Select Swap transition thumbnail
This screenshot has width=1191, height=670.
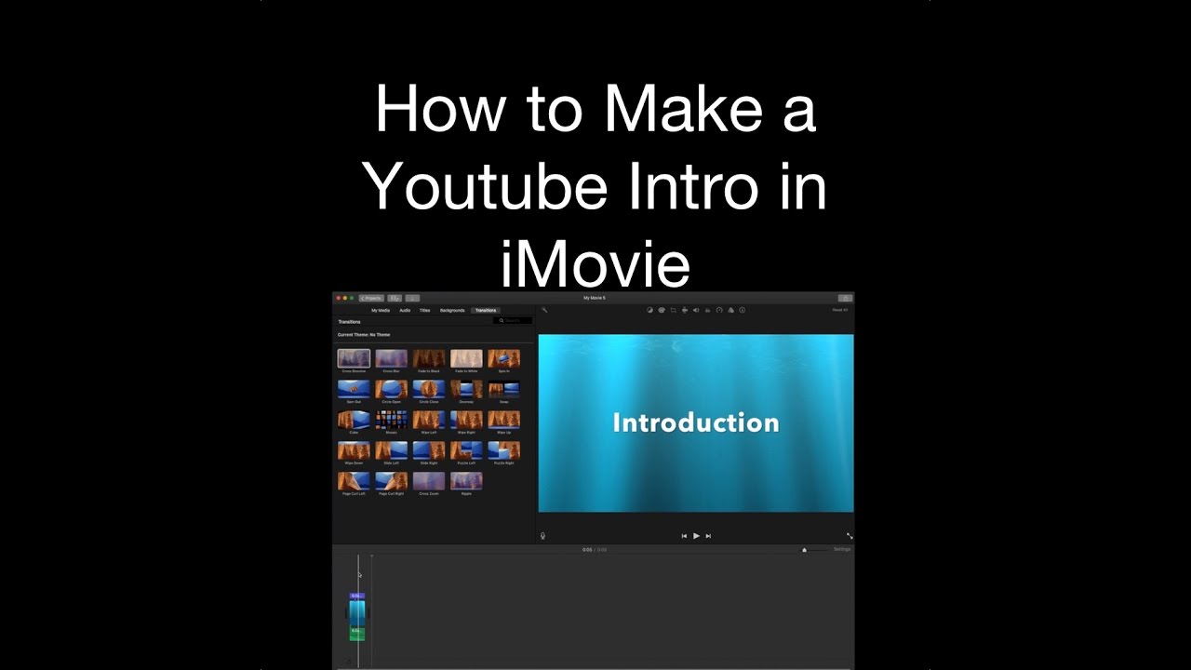[503, 389]
